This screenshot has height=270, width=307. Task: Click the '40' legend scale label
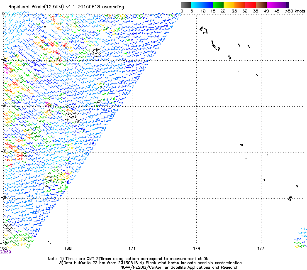coord(266,11)
